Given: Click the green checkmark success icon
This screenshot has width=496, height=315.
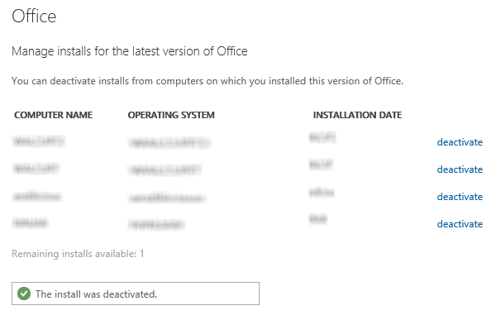Looking at the screenshot, I should pos(24,294).
